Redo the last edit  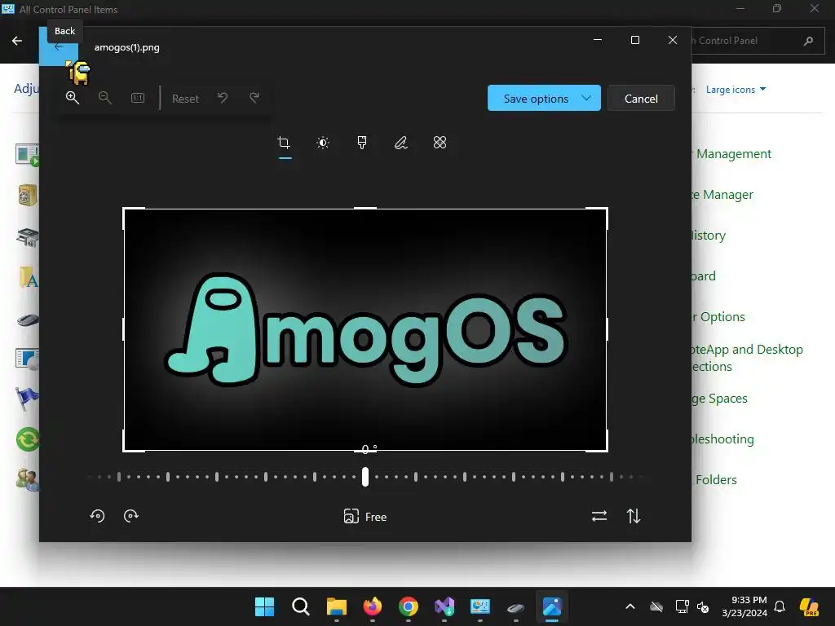tap(254, 98)
